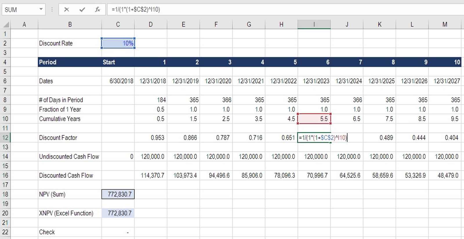The width and height of the screenshot is (464, 239).
Task: Click the Cumulative Years 5.5 cell
Action: (x=314, y=119)
